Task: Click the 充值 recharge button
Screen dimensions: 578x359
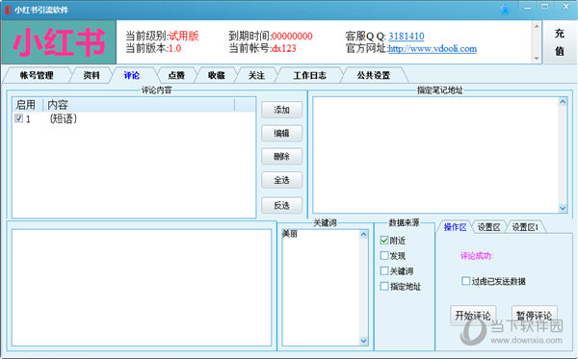Action: (560, 42)
